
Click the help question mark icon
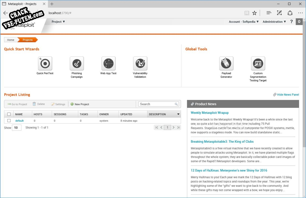click(x=291, y=22)
